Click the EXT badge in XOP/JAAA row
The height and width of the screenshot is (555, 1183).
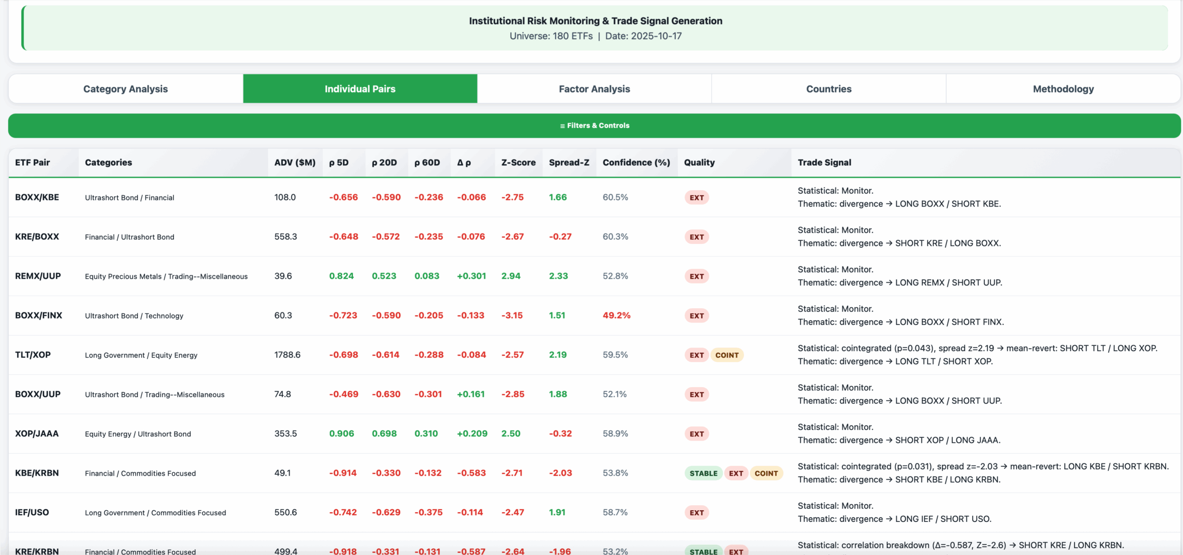[x=696, y=434]
